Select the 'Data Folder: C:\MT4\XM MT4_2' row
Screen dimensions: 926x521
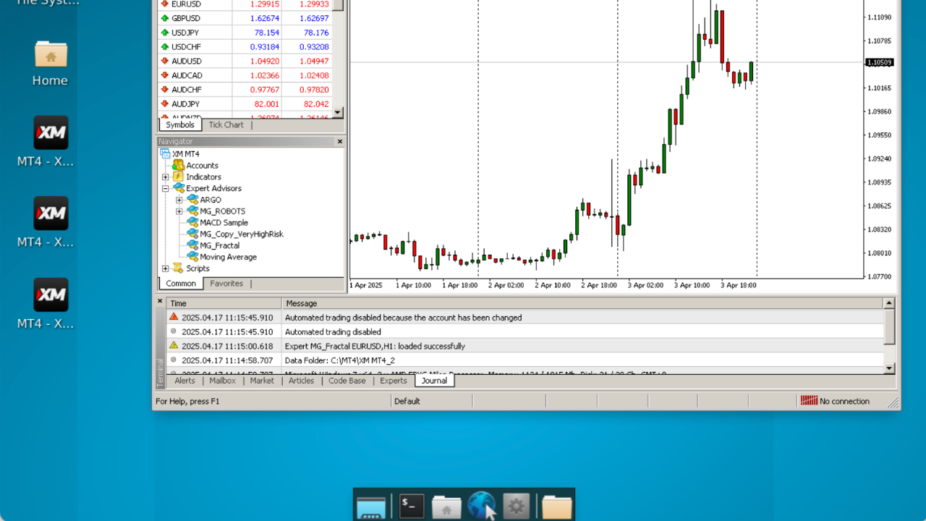pyautogui.click(x=525, y=360)
